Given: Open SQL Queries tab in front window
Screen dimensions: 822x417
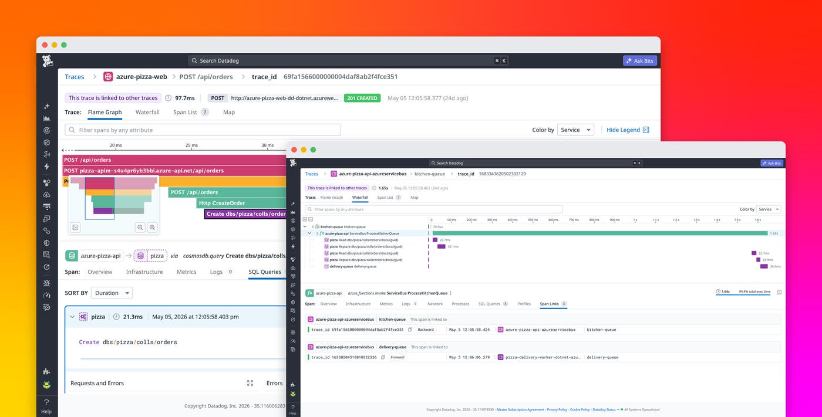Looking at the screenshot, I should click(x=493, y=304).
